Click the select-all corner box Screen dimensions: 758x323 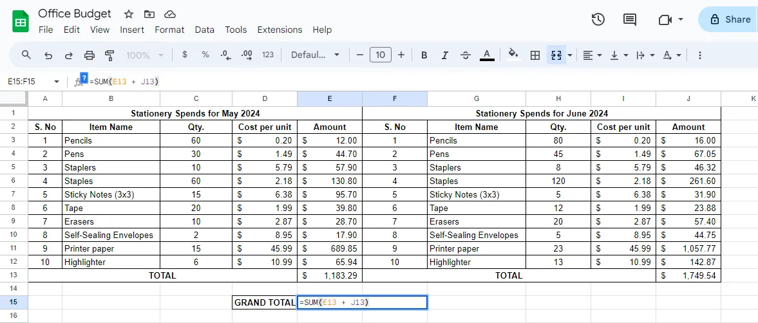(x=14, y=98)
